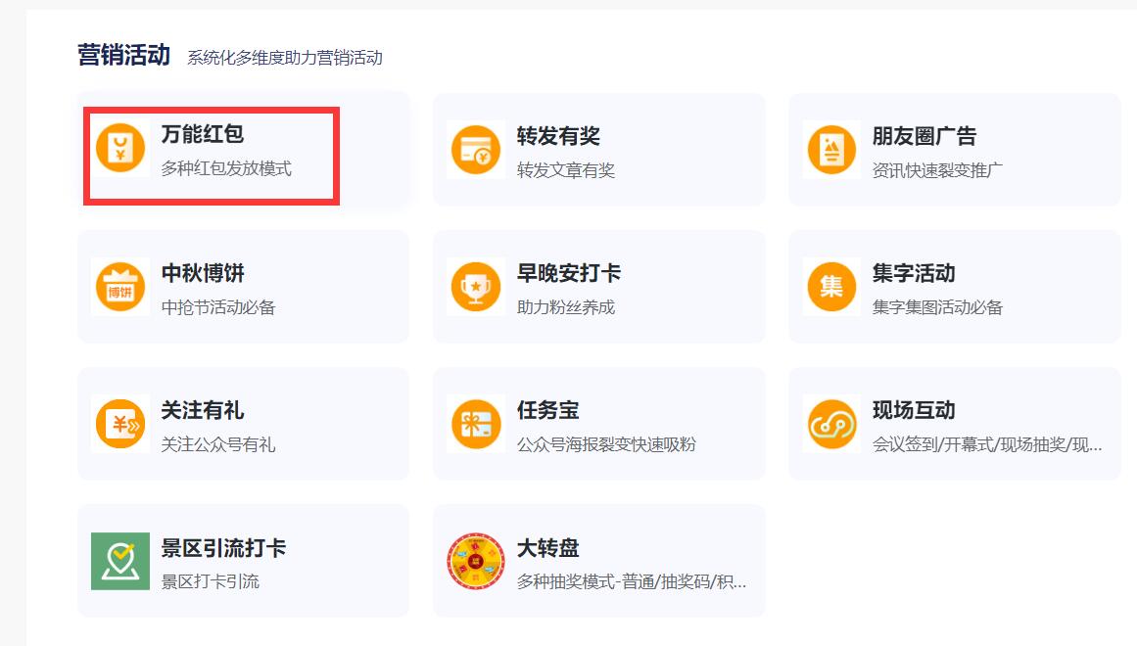The height and width of the screenshot is (646, 1137).
Task: Click the 早晚安打卡 trophy icon
Action: (x=476, y=287)
